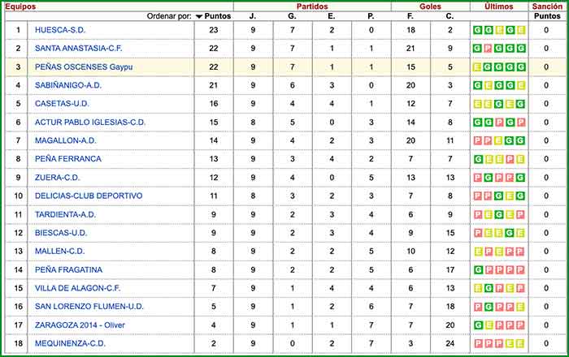Click the red P badge in PEÑA FERRANCA row
The height and width of the screenshot is (357, 569).
click(x=510, y=158)
